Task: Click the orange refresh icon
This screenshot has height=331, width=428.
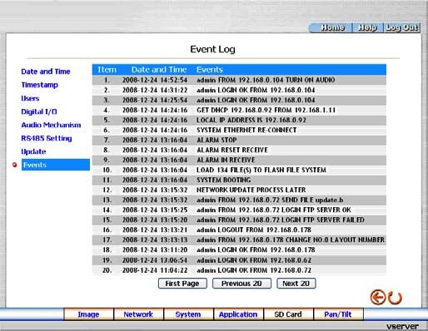Action: coord(395,298)
